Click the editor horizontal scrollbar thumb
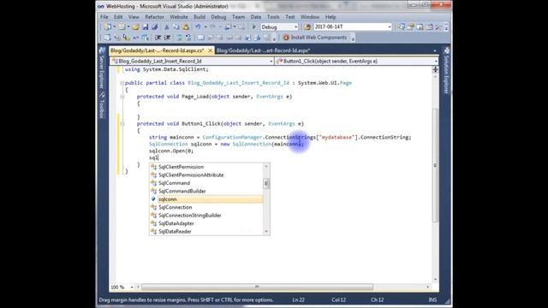This screenshot has width=548, height=308. [257, 287]
